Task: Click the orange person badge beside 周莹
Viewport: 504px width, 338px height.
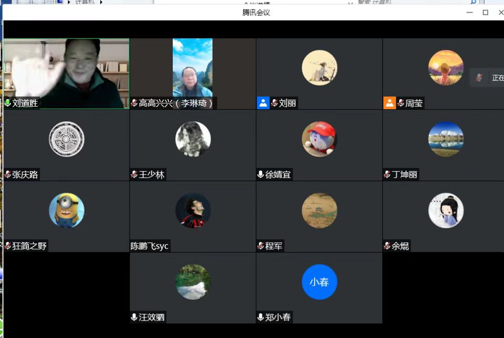Action: 390,103
